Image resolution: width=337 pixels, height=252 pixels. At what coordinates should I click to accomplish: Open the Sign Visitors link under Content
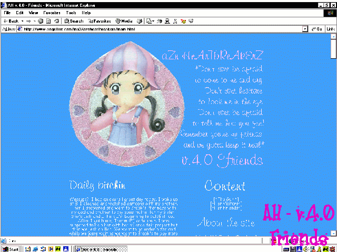coord(226,204)
